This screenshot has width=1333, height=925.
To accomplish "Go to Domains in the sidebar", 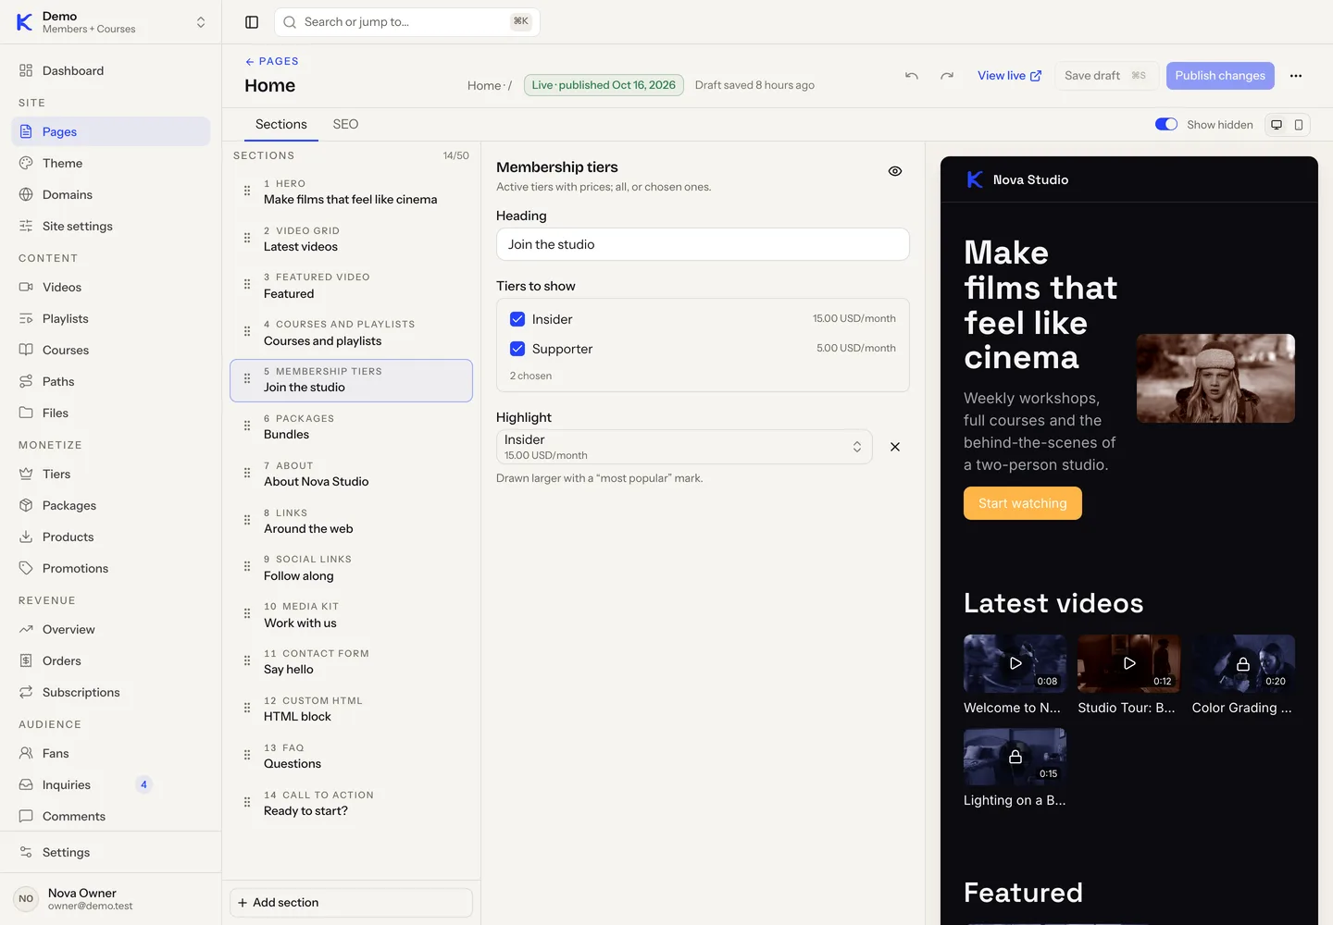I will coord(111,194).
